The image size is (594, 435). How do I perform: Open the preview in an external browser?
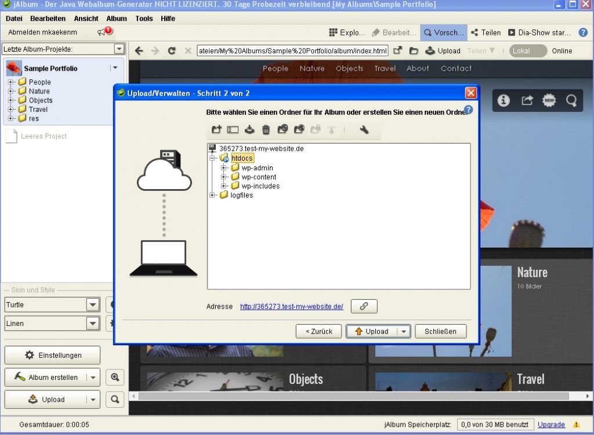397,51
